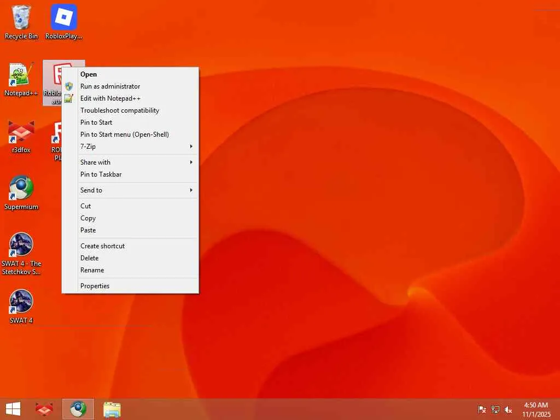
Task: Choose Copy in the context menu
Action: (x=130, y=218)
